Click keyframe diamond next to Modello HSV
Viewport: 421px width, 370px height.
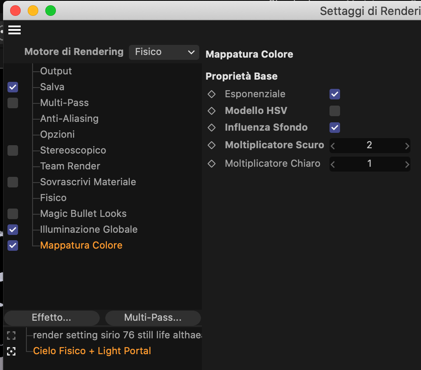pos(212,111)
